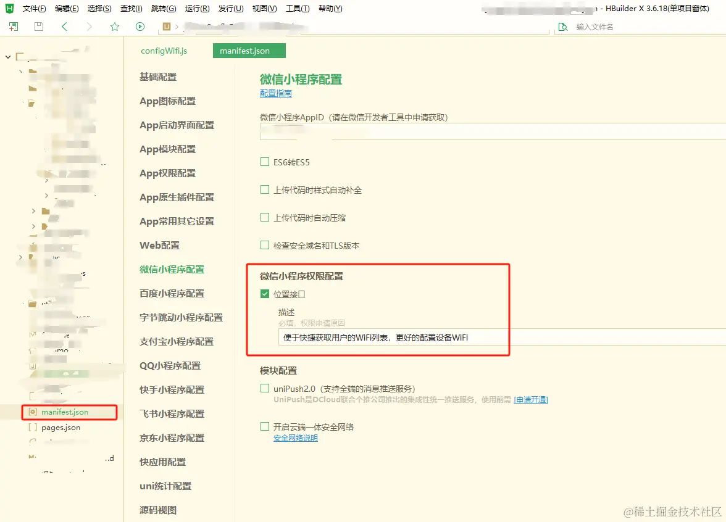Open the App权限配置 section
Image resolution: width=726 pixels, height=522 pixels.
coord(168,173)
